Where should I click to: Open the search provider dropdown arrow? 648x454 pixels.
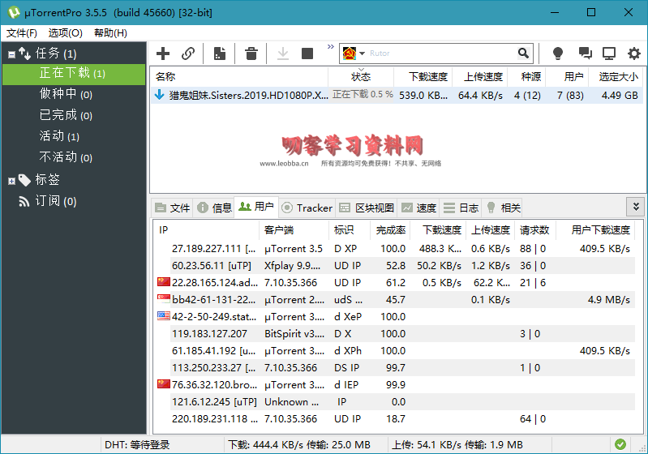point(362,54)
